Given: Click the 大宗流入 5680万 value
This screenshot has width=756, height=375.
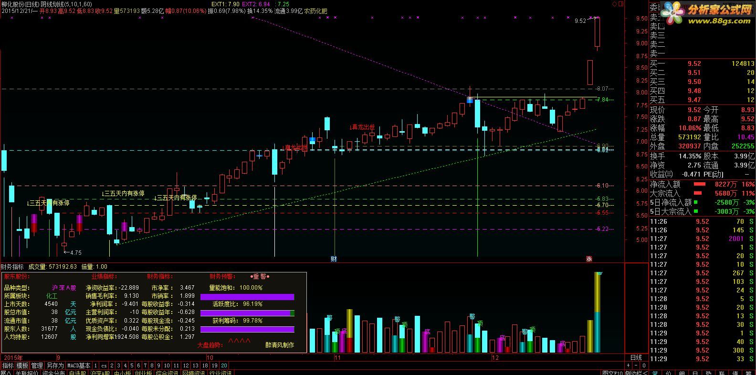Looking at the screenshot, I should click(725, 193).
